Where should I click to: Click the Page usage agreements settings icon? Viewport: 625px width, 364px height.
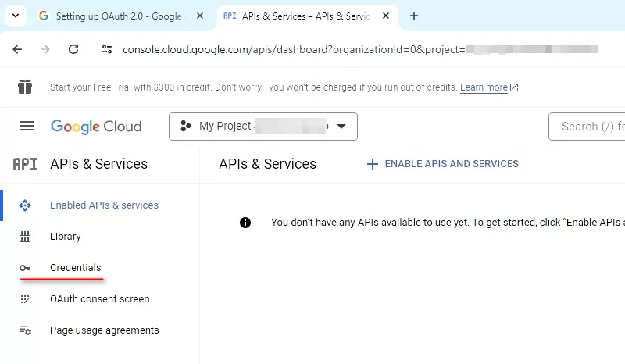point(25,330)
